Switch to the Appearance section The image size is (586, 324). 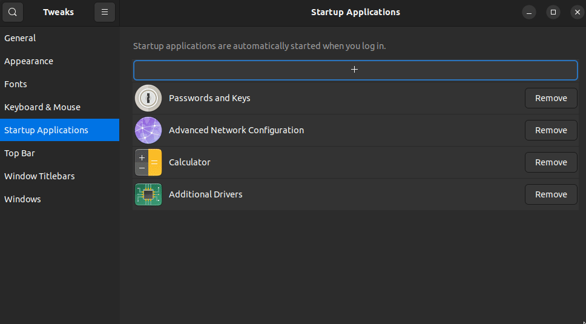pos(60,61)
